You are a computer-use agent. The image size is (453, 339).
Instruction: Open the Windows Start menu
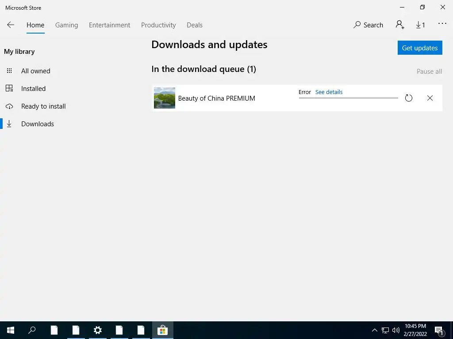tap(11, 330)
